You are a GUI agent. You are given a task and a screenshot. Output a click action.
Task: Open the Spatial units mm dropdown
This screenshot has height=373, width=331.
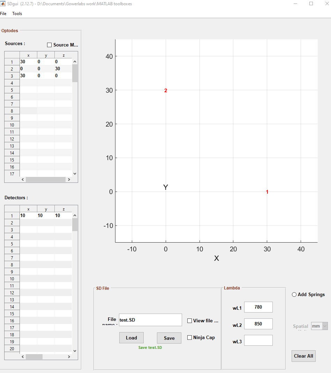pos(319,326)
